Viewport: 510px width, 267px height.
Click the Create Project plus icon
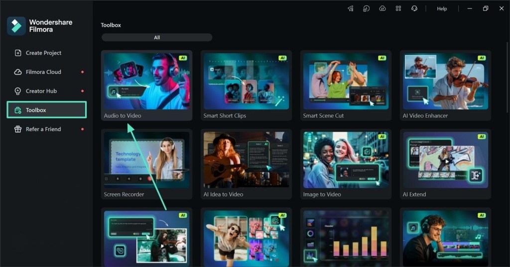(18, 53)
